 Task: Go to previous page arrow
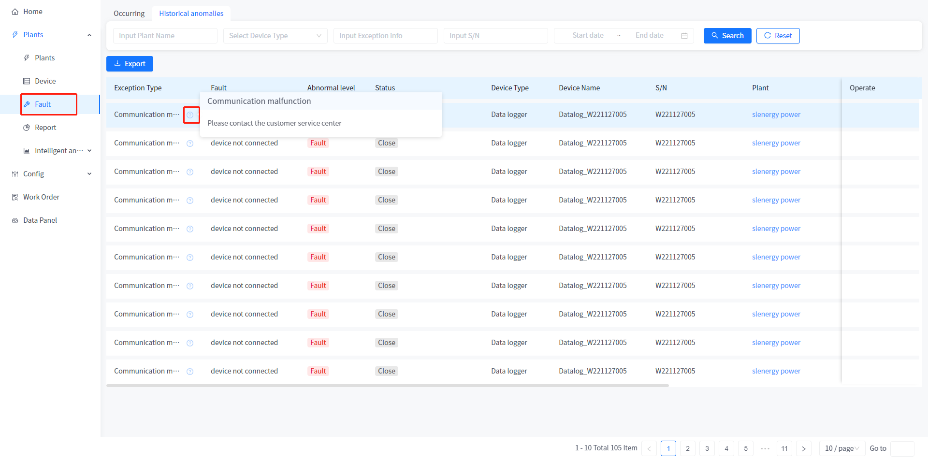tap(649, 448)
